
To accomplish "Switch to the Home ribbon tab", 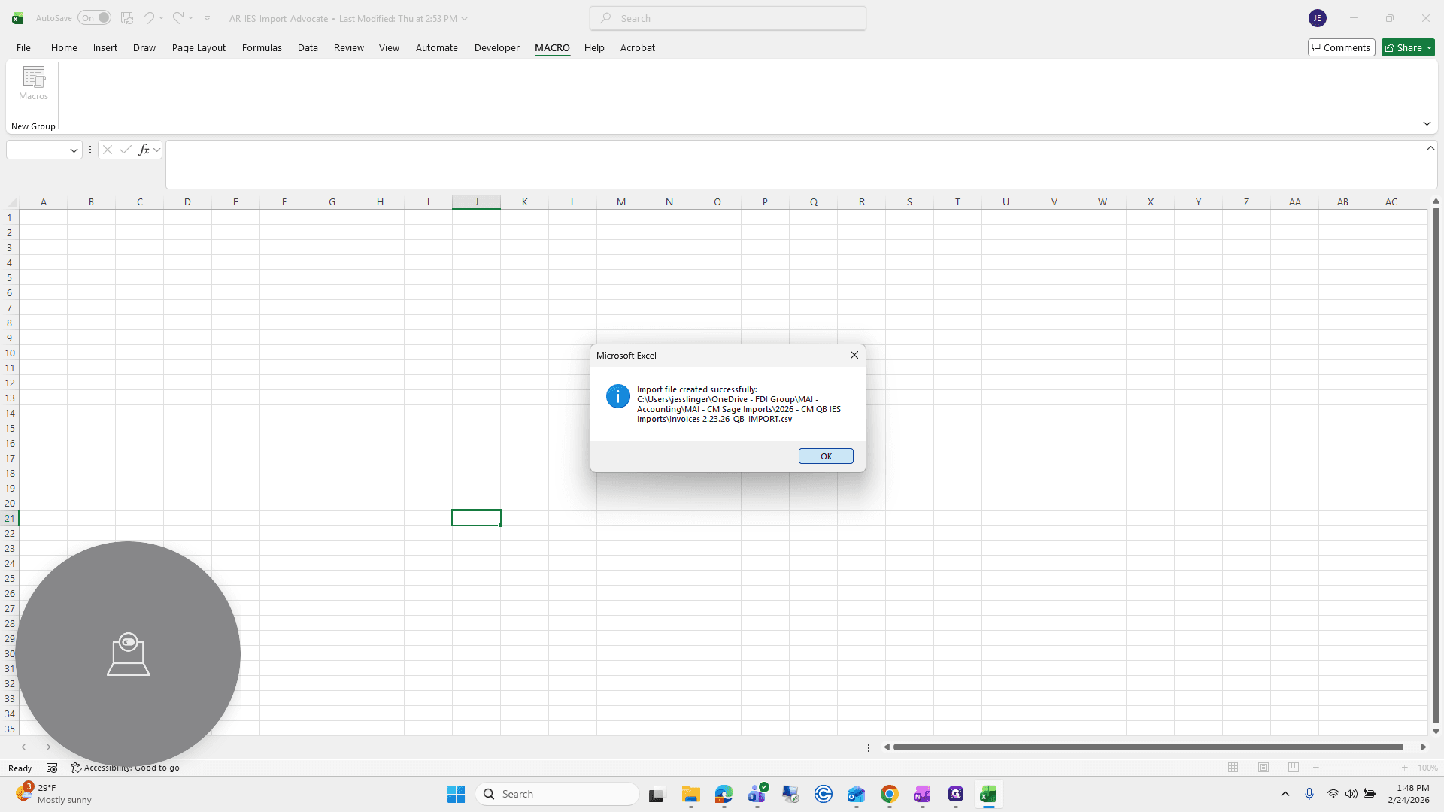I will click(64, 47).
